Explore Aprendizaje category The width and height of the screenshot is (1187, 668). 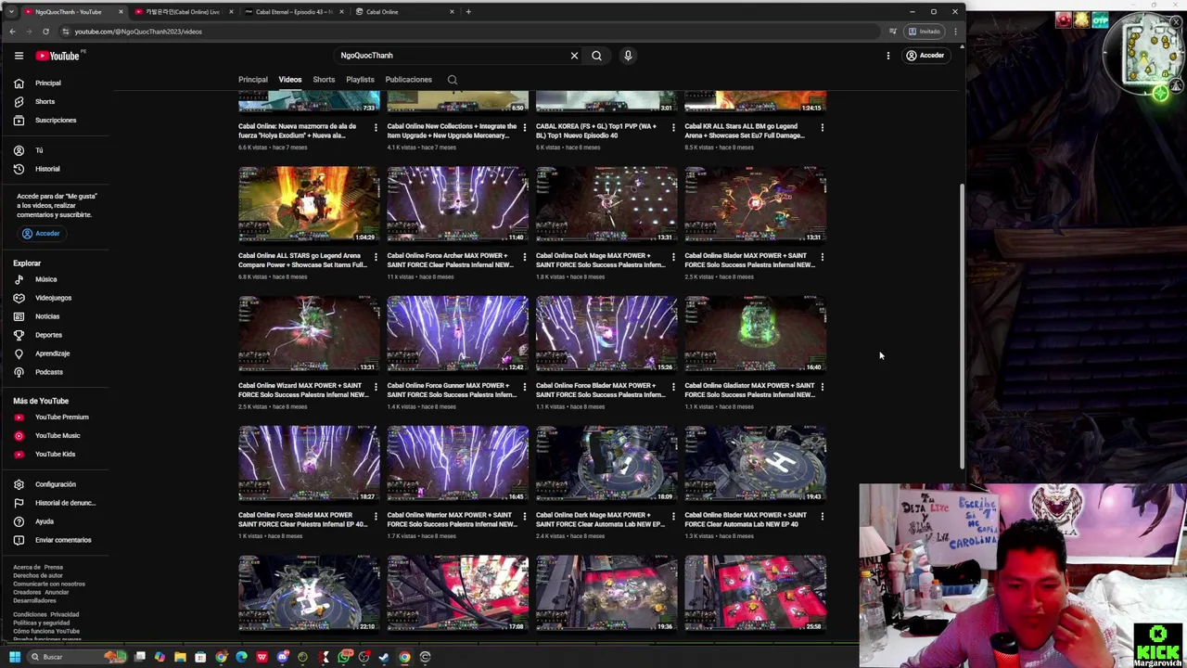(52, 353)
